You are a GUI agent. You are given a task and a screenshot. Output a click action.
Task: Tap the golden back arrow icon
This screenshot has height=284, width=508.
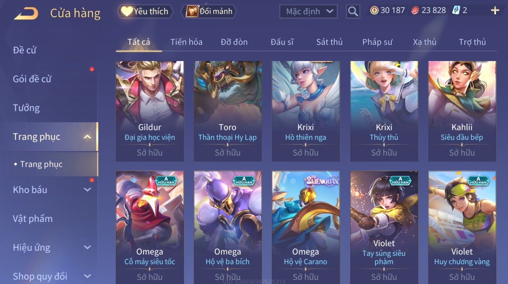click(x=26, y=13)
